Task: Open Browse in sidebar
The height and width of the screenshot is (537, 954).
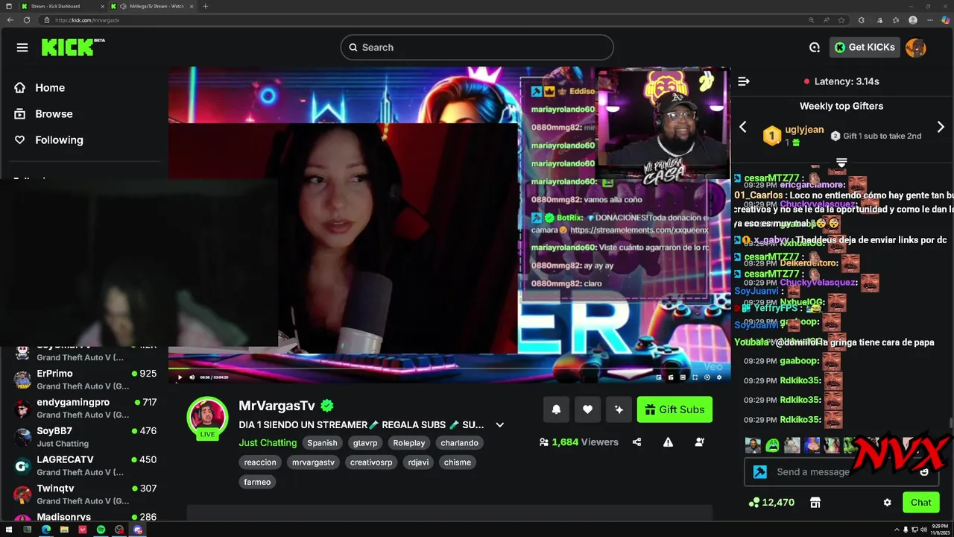Action: tap(54, 113)
